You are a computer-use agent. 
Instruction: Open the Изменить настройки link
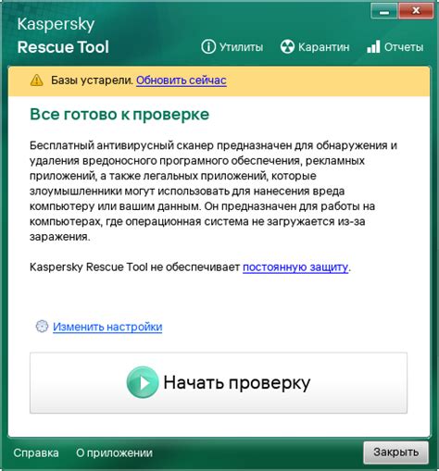pos(107,327)
